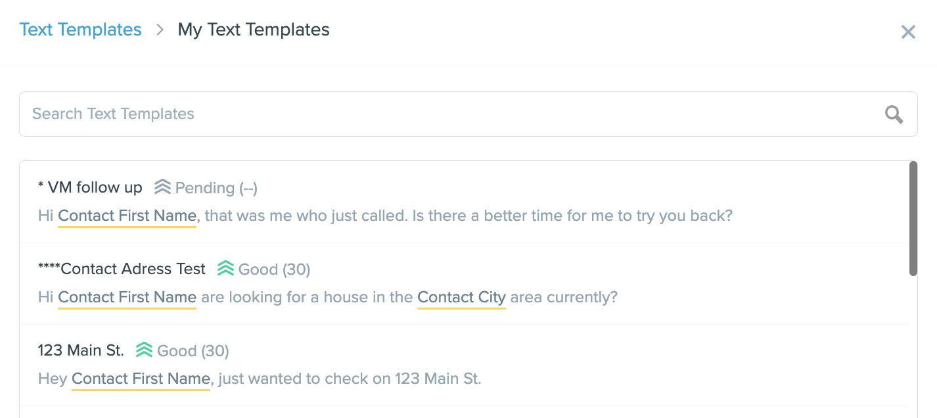
Task: Go back to Text Templates breadcrumb
Action: pyautogui.click(x=81, y=30)
